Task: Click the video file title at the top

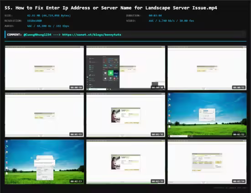Action: pos(111,8)
